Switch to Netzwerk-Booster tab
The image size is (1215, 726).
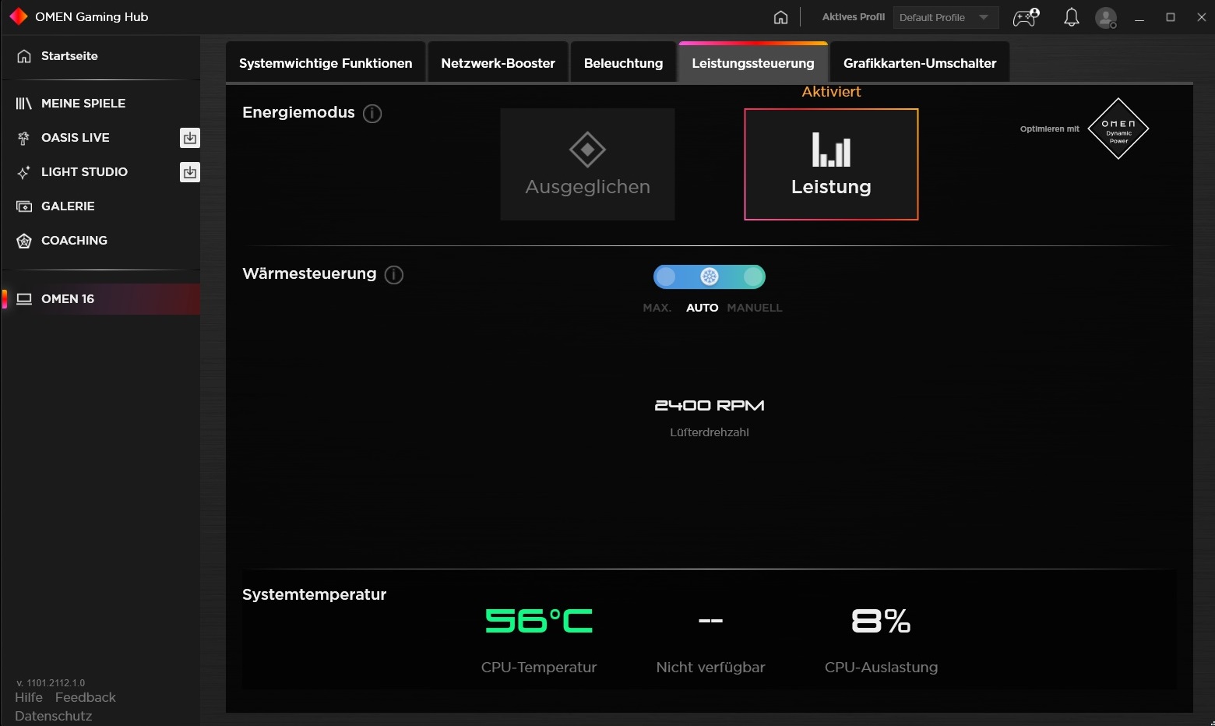498,63
